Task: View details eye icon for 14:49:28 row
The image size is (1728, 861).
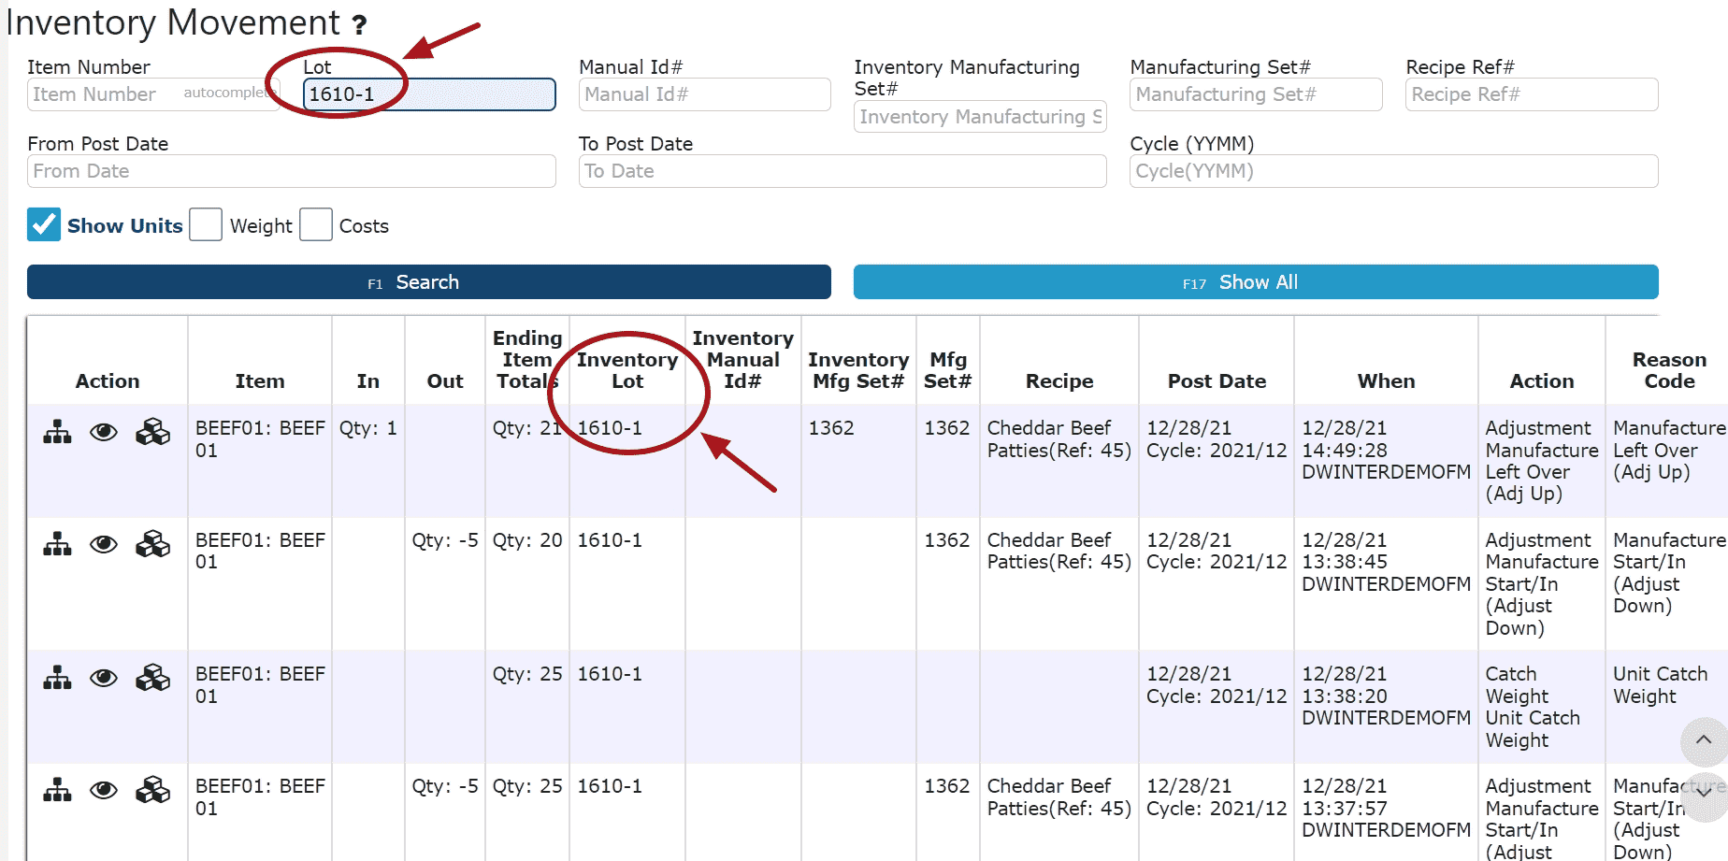Action: tap(104, 432)
